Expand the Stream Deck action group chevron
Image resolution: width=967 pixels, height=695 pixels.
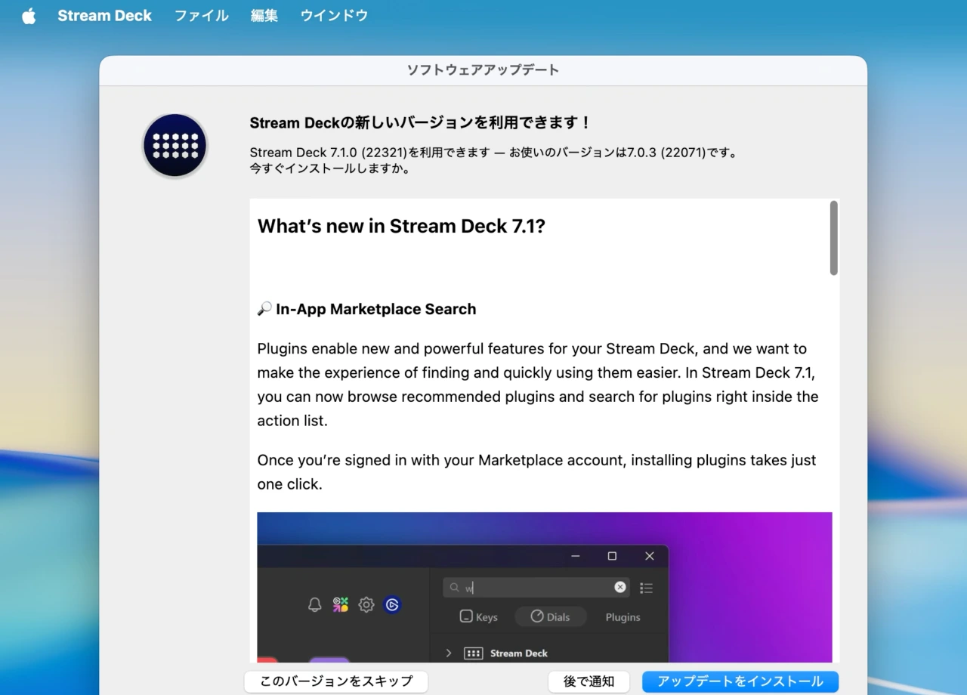pos(448,653)
